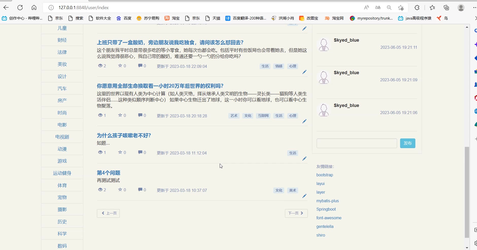This screenshot has height=250, width=477.
Task: Open collections icon
Action: coord(446,8)
